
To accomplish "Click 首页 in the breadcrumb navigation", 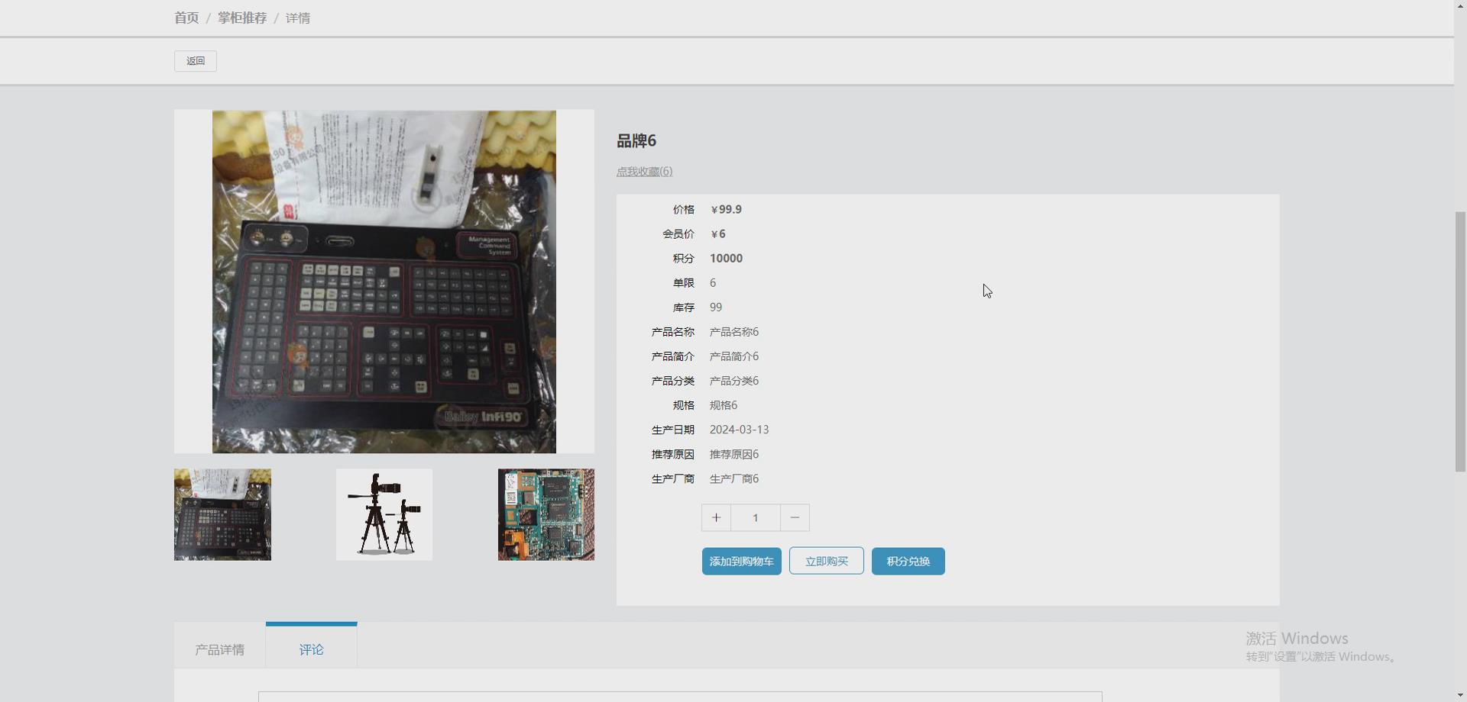I will click(x=186, y=17).
